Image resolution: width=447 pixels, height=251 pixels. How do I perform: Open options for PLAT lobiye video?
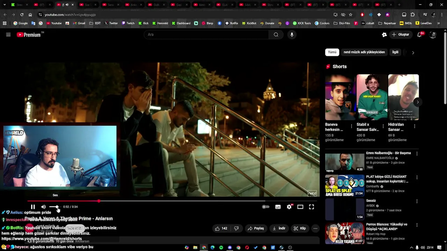[417, 177]
